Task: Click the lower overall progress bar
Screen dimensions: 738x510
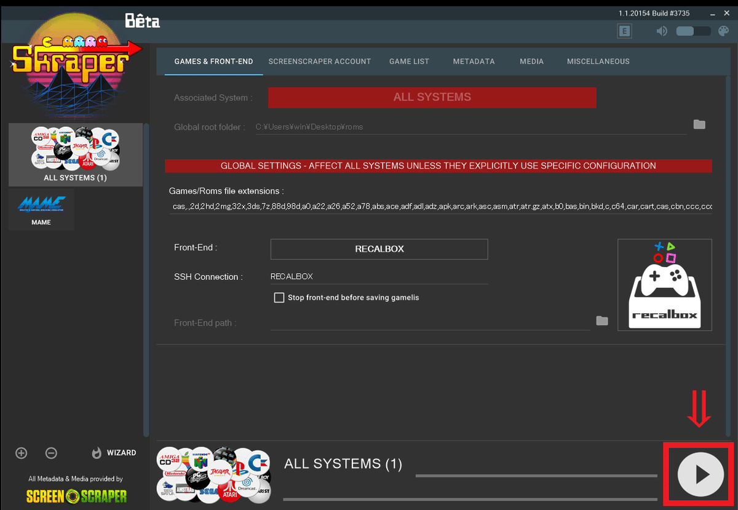Action: tap(470, 499)
